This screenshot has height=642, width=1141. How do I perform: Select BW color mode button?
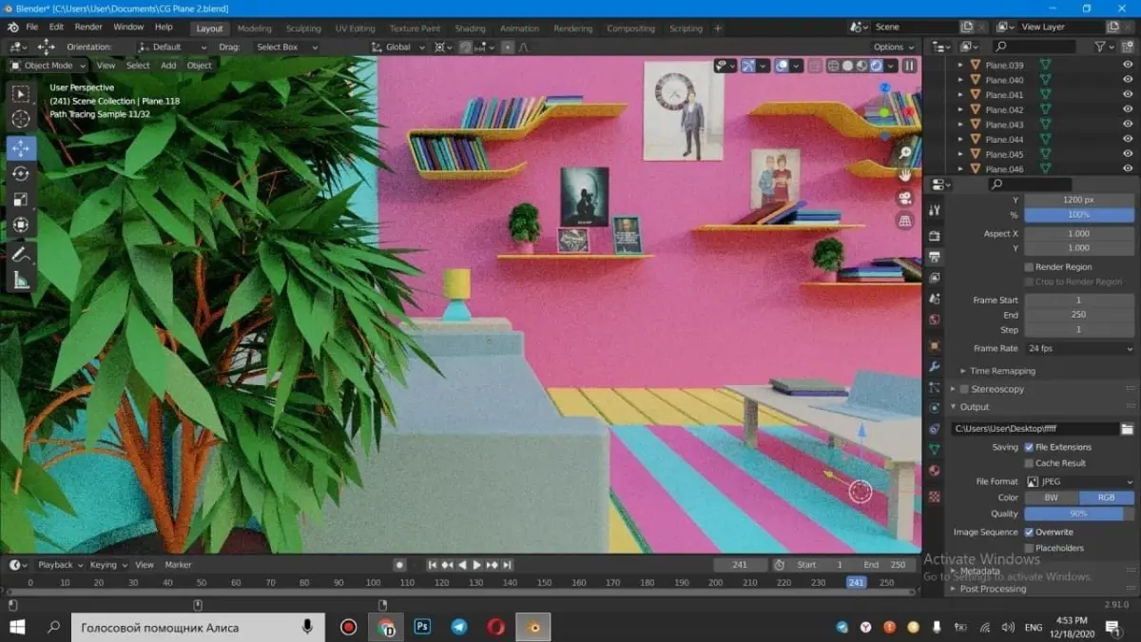[x=1052, y=497]
